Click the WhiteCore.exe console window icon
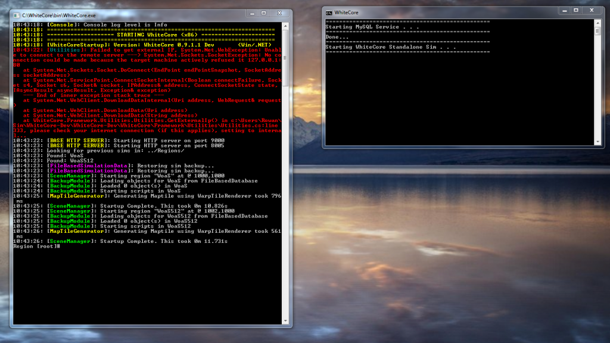Image resolution: width=610 pixels, height=343 pixels. [x=16, y=15]
